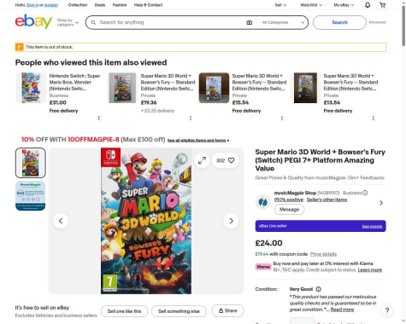Viewport: 406px width, 324px height.
Task: Open the shopping cart icon
Action: click(x=383, y=5)
